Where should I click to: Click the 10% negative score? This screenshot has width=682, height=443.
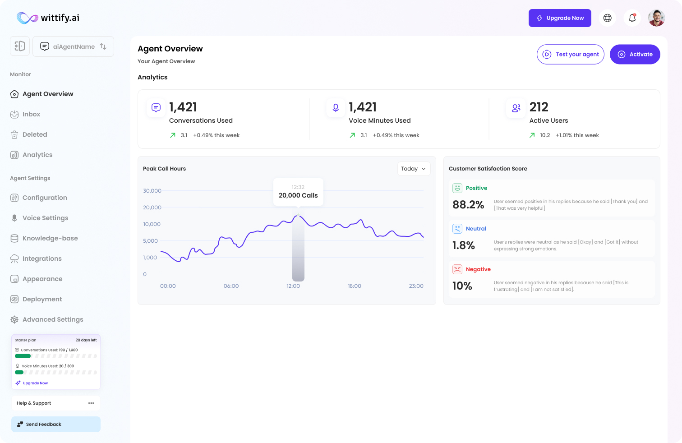(462, 286)
